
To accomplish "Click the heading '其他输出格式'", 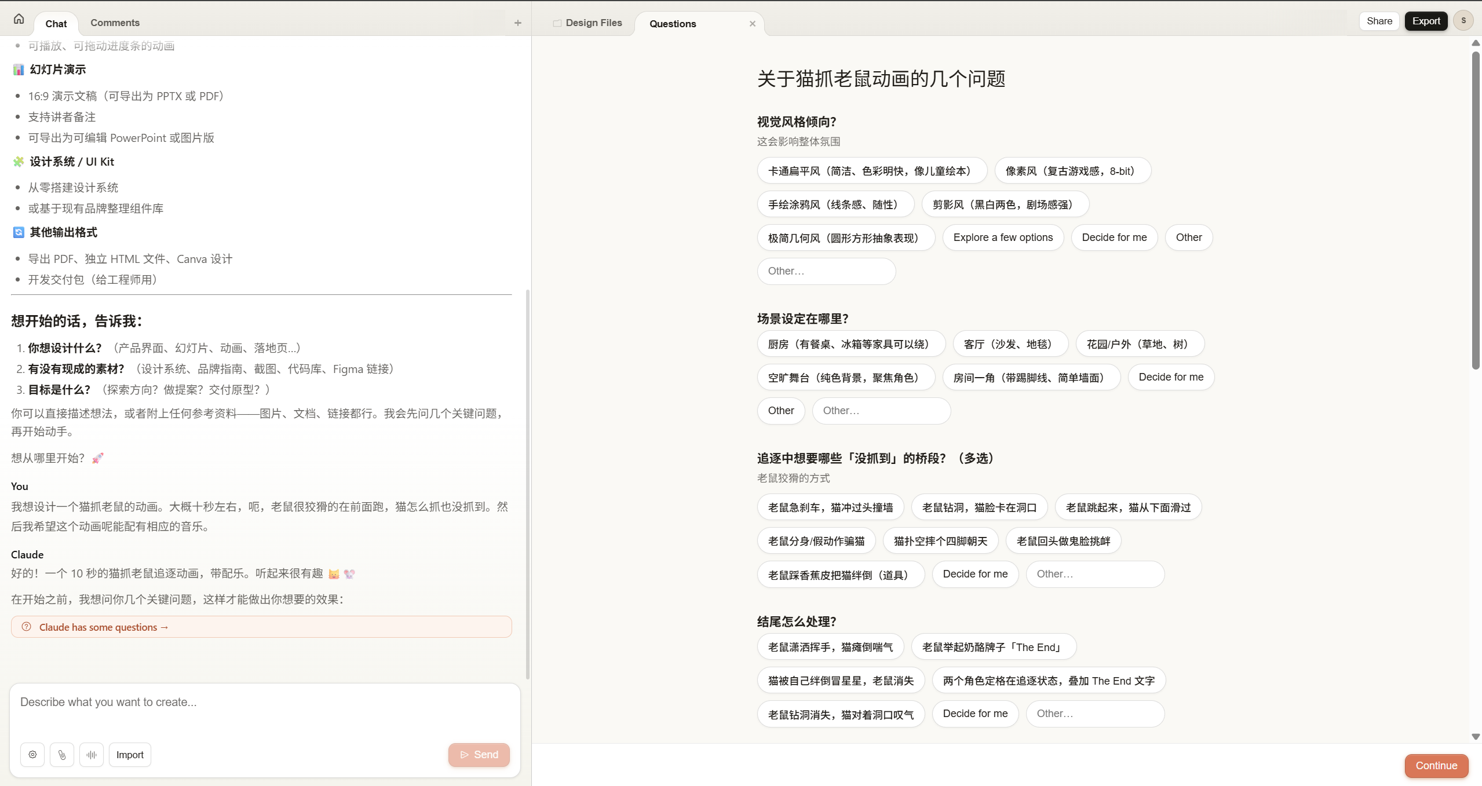I will point(63,232).
